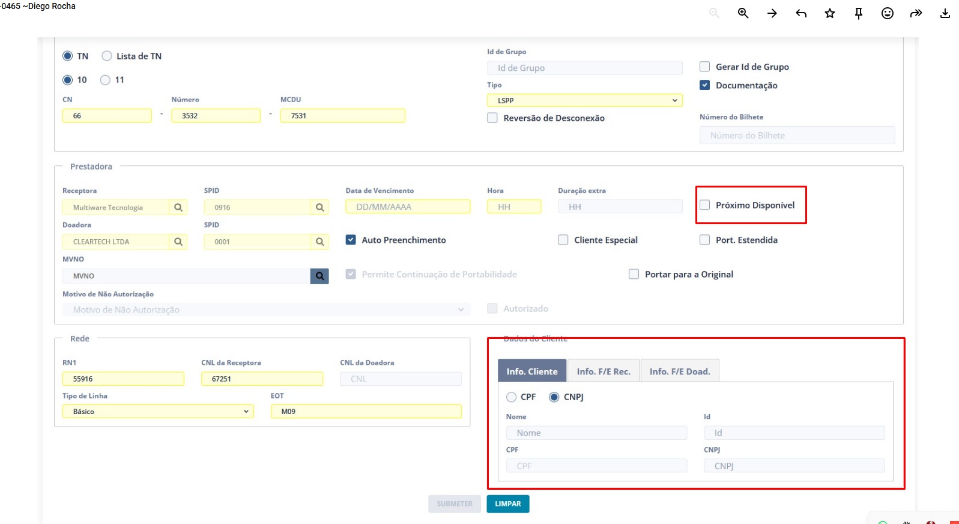
Task: Open the Info. F/E Doad. tab
Action: tap(679, 371)
